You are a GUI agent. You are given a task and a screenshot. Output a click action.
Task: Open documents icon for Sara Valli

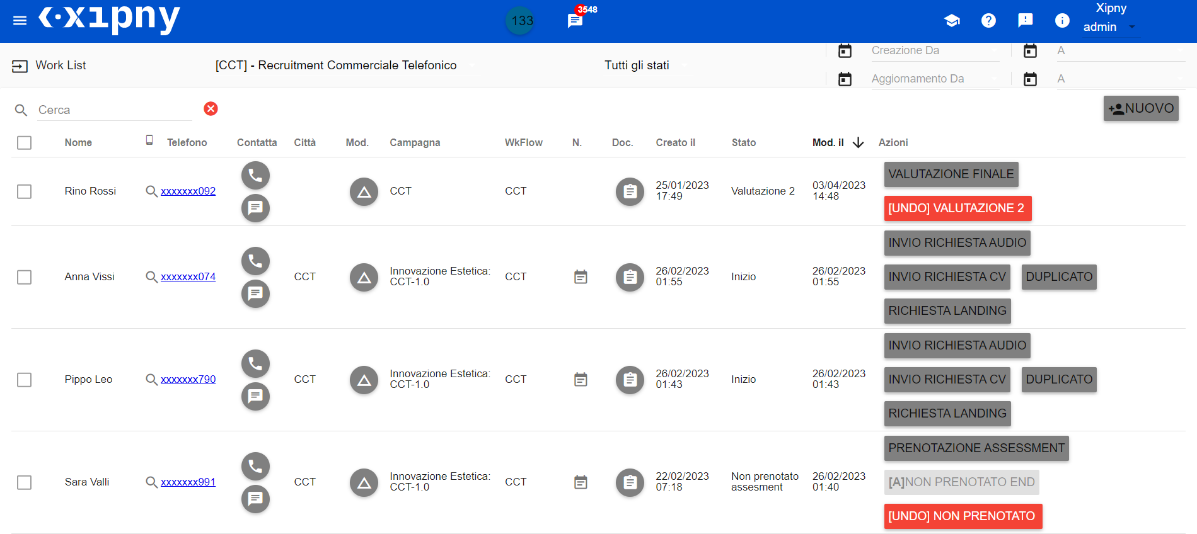tap(630, 482)
